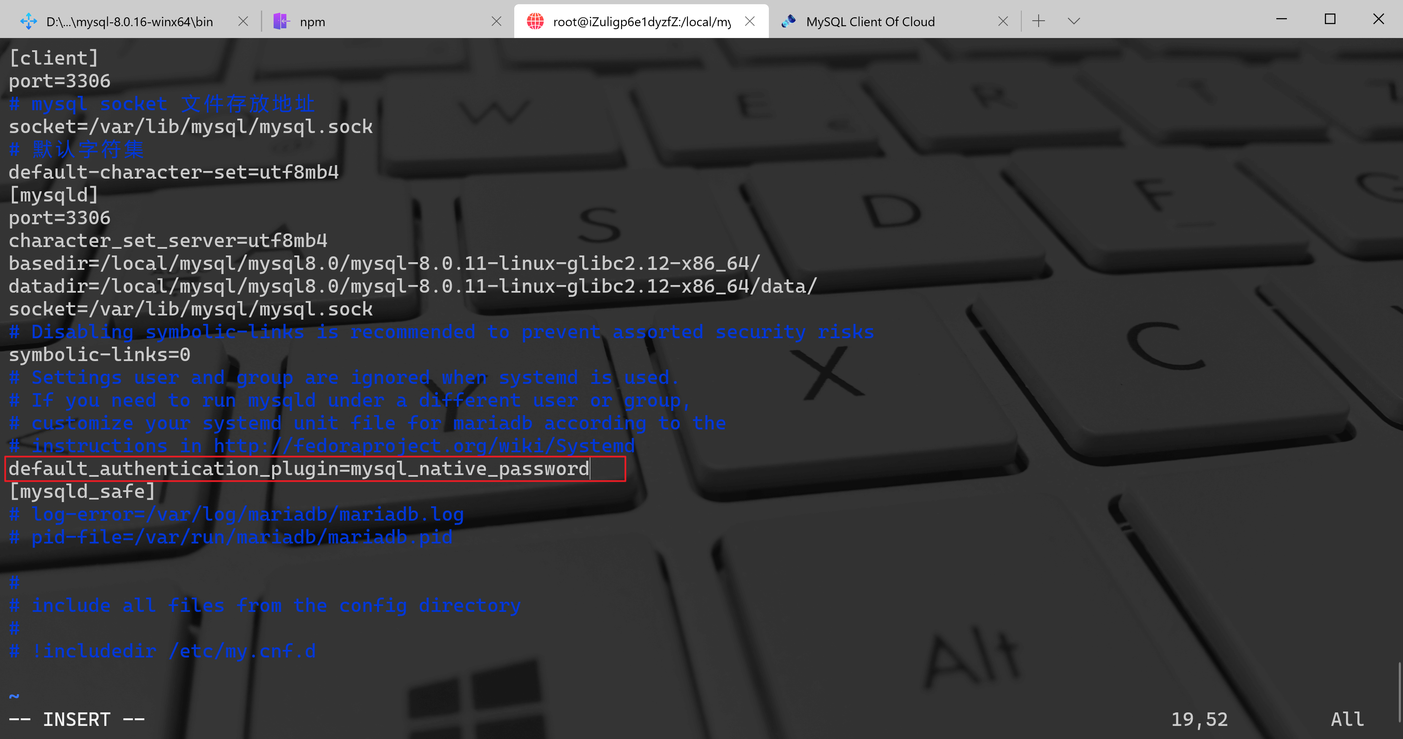Click the mysql-8.0.16-winx64 tab icon
Screen dimensions: 1403x739
(x=28, y=22)
